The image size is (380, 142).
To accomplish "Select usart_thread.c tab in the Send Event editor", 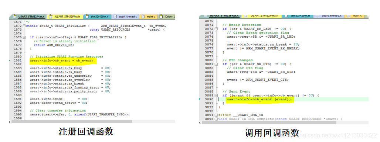I will pos(329,16).
